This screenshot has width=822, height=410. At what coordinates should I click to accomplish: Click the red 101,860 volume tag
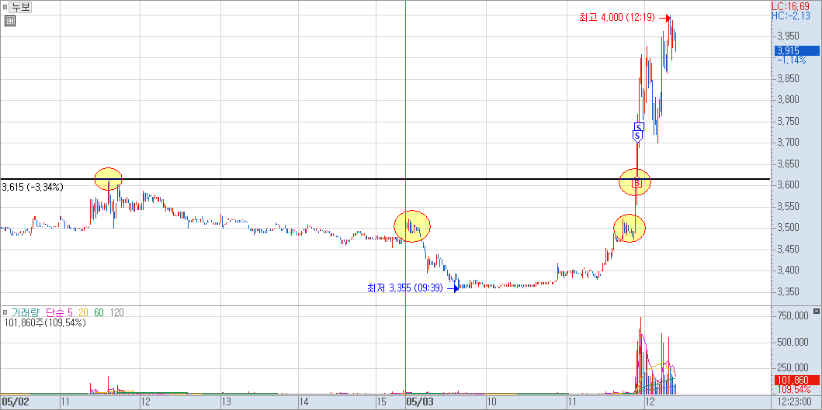point(796,380)
